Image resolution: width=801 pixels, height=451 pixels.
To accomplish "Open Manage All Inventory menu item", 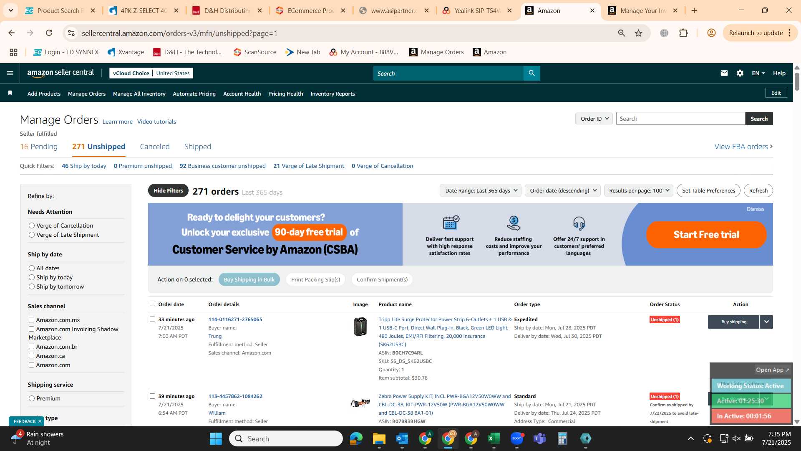I will pos(139,94).
